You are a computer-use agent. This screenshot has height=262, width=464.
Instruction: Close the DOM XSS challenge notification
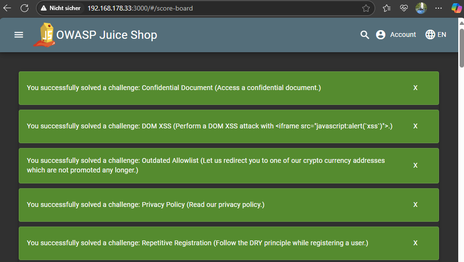(415, 126)
